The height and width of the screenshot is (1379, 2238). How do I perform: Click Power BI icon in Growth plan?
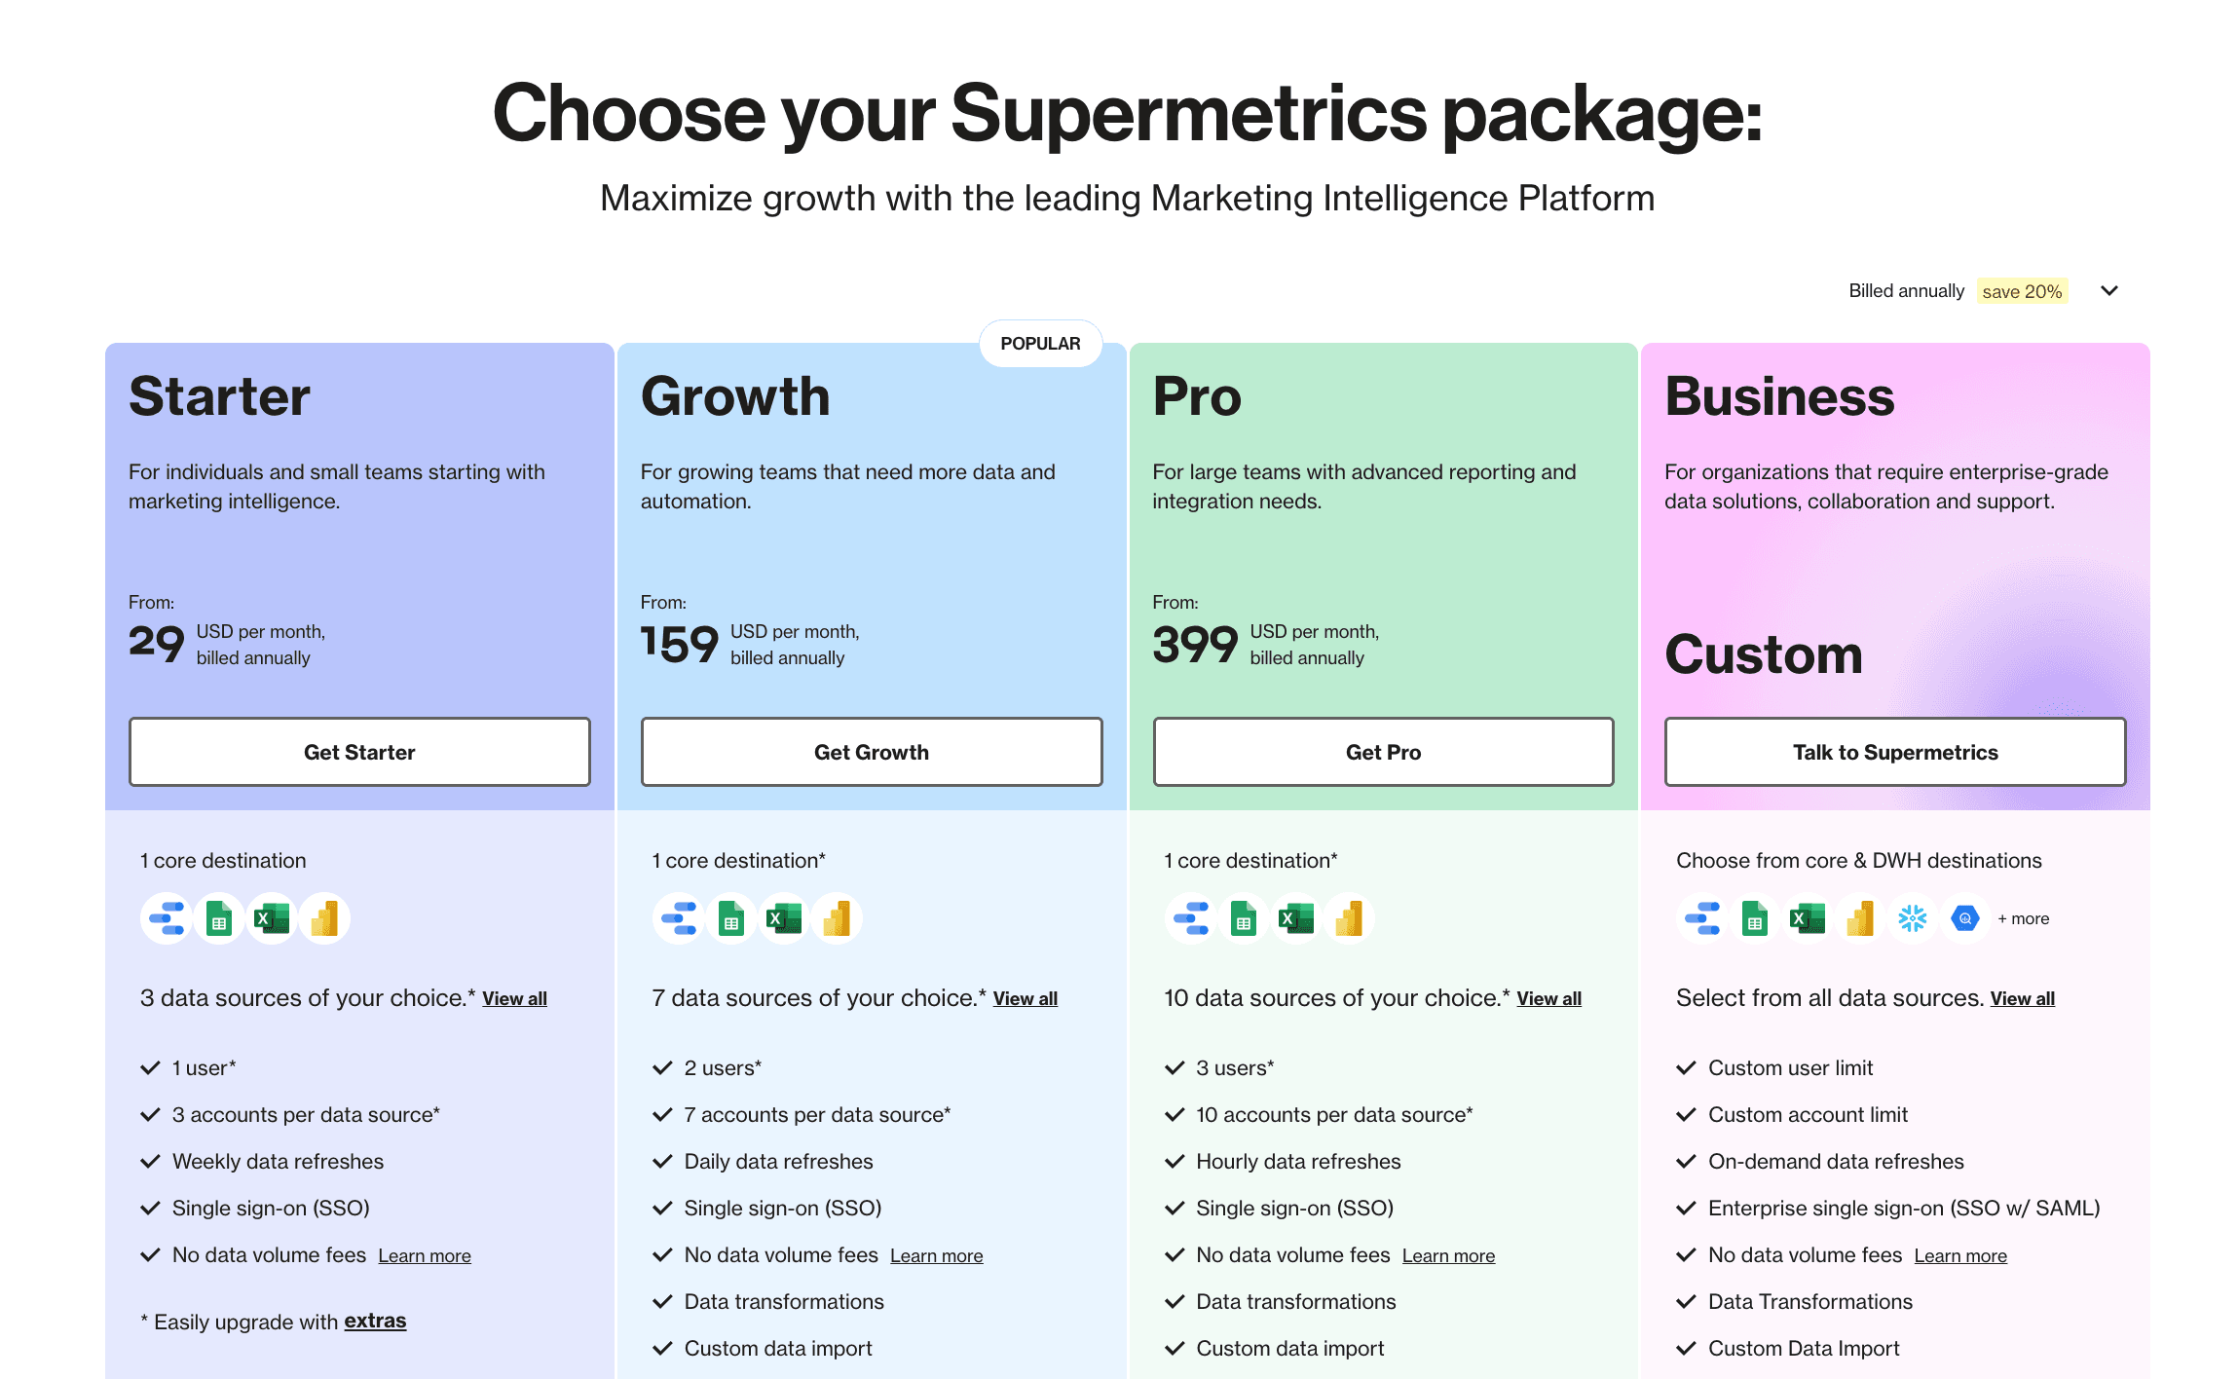point(837,918)
